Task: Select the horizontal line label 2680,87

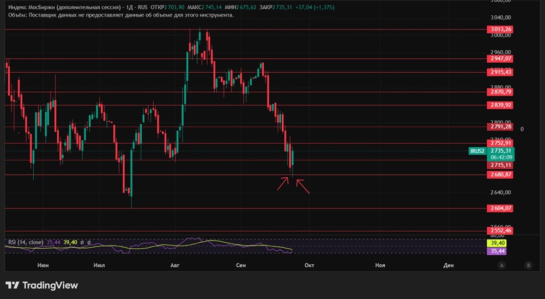Action: click(x=500, y=175)
